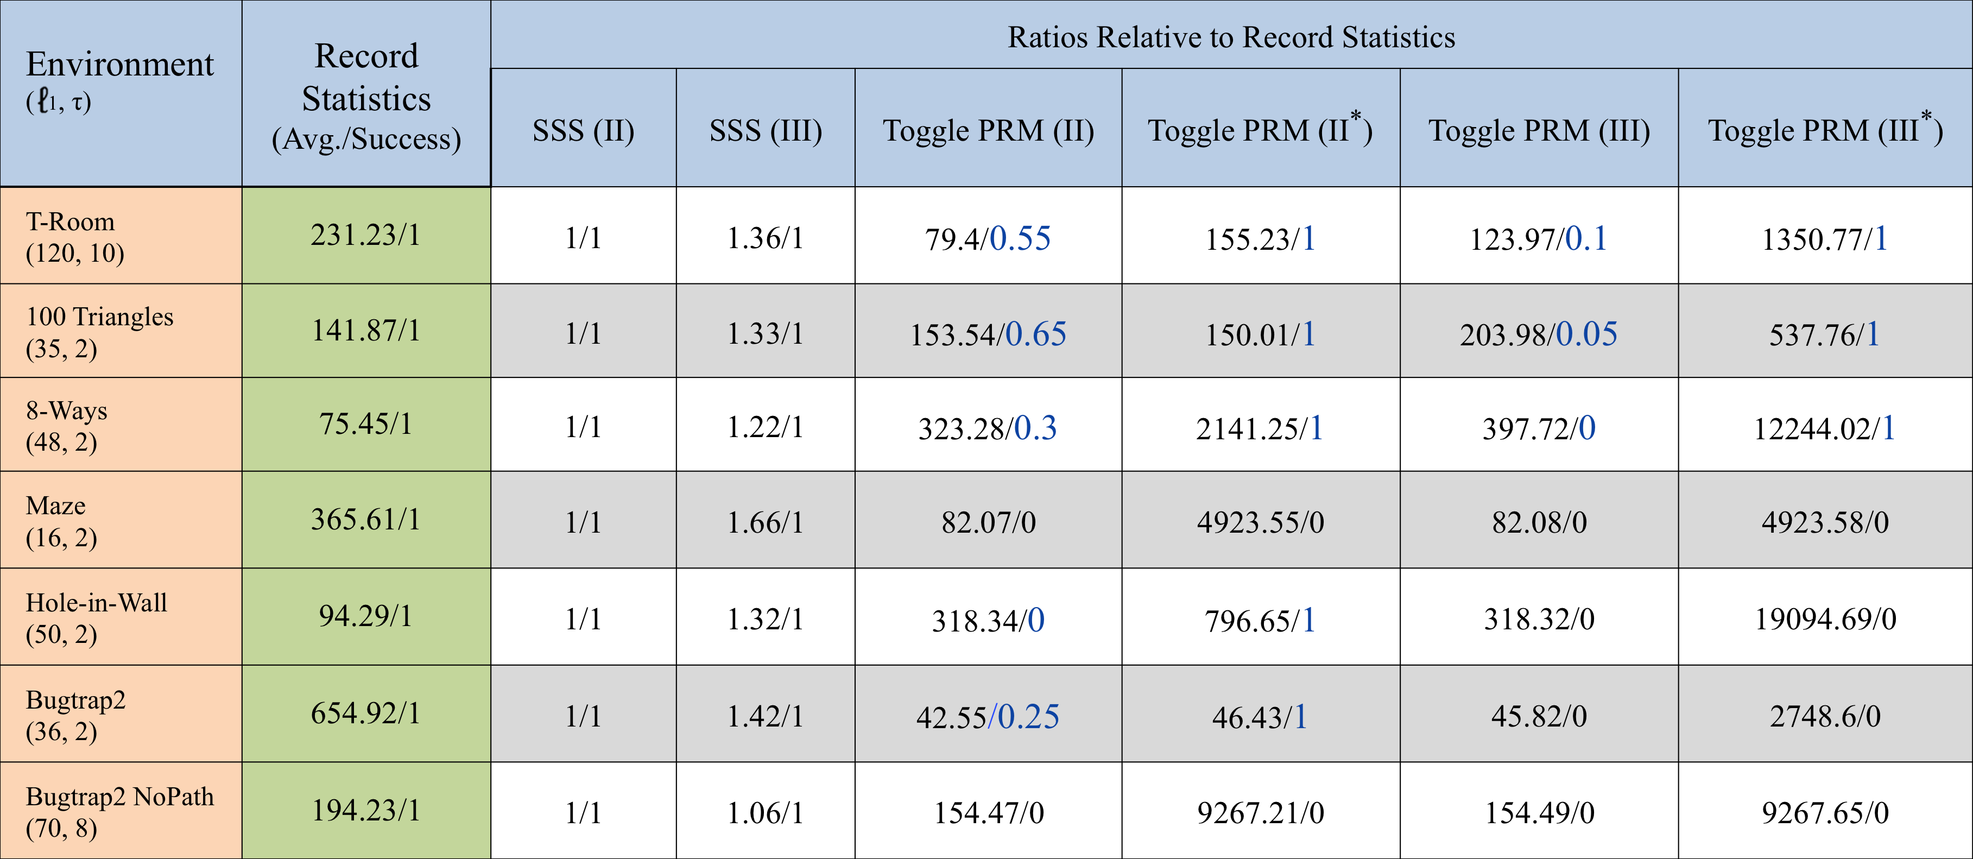
Task: Click the Hole-in-Wall environment cell
Action: coord(120,617)
